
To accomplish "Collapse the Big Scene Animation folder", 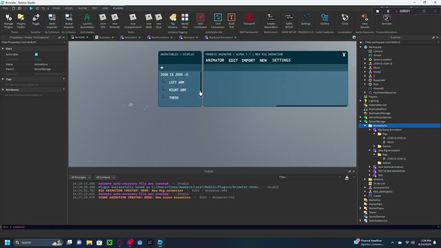I will [x=370, y=130].
